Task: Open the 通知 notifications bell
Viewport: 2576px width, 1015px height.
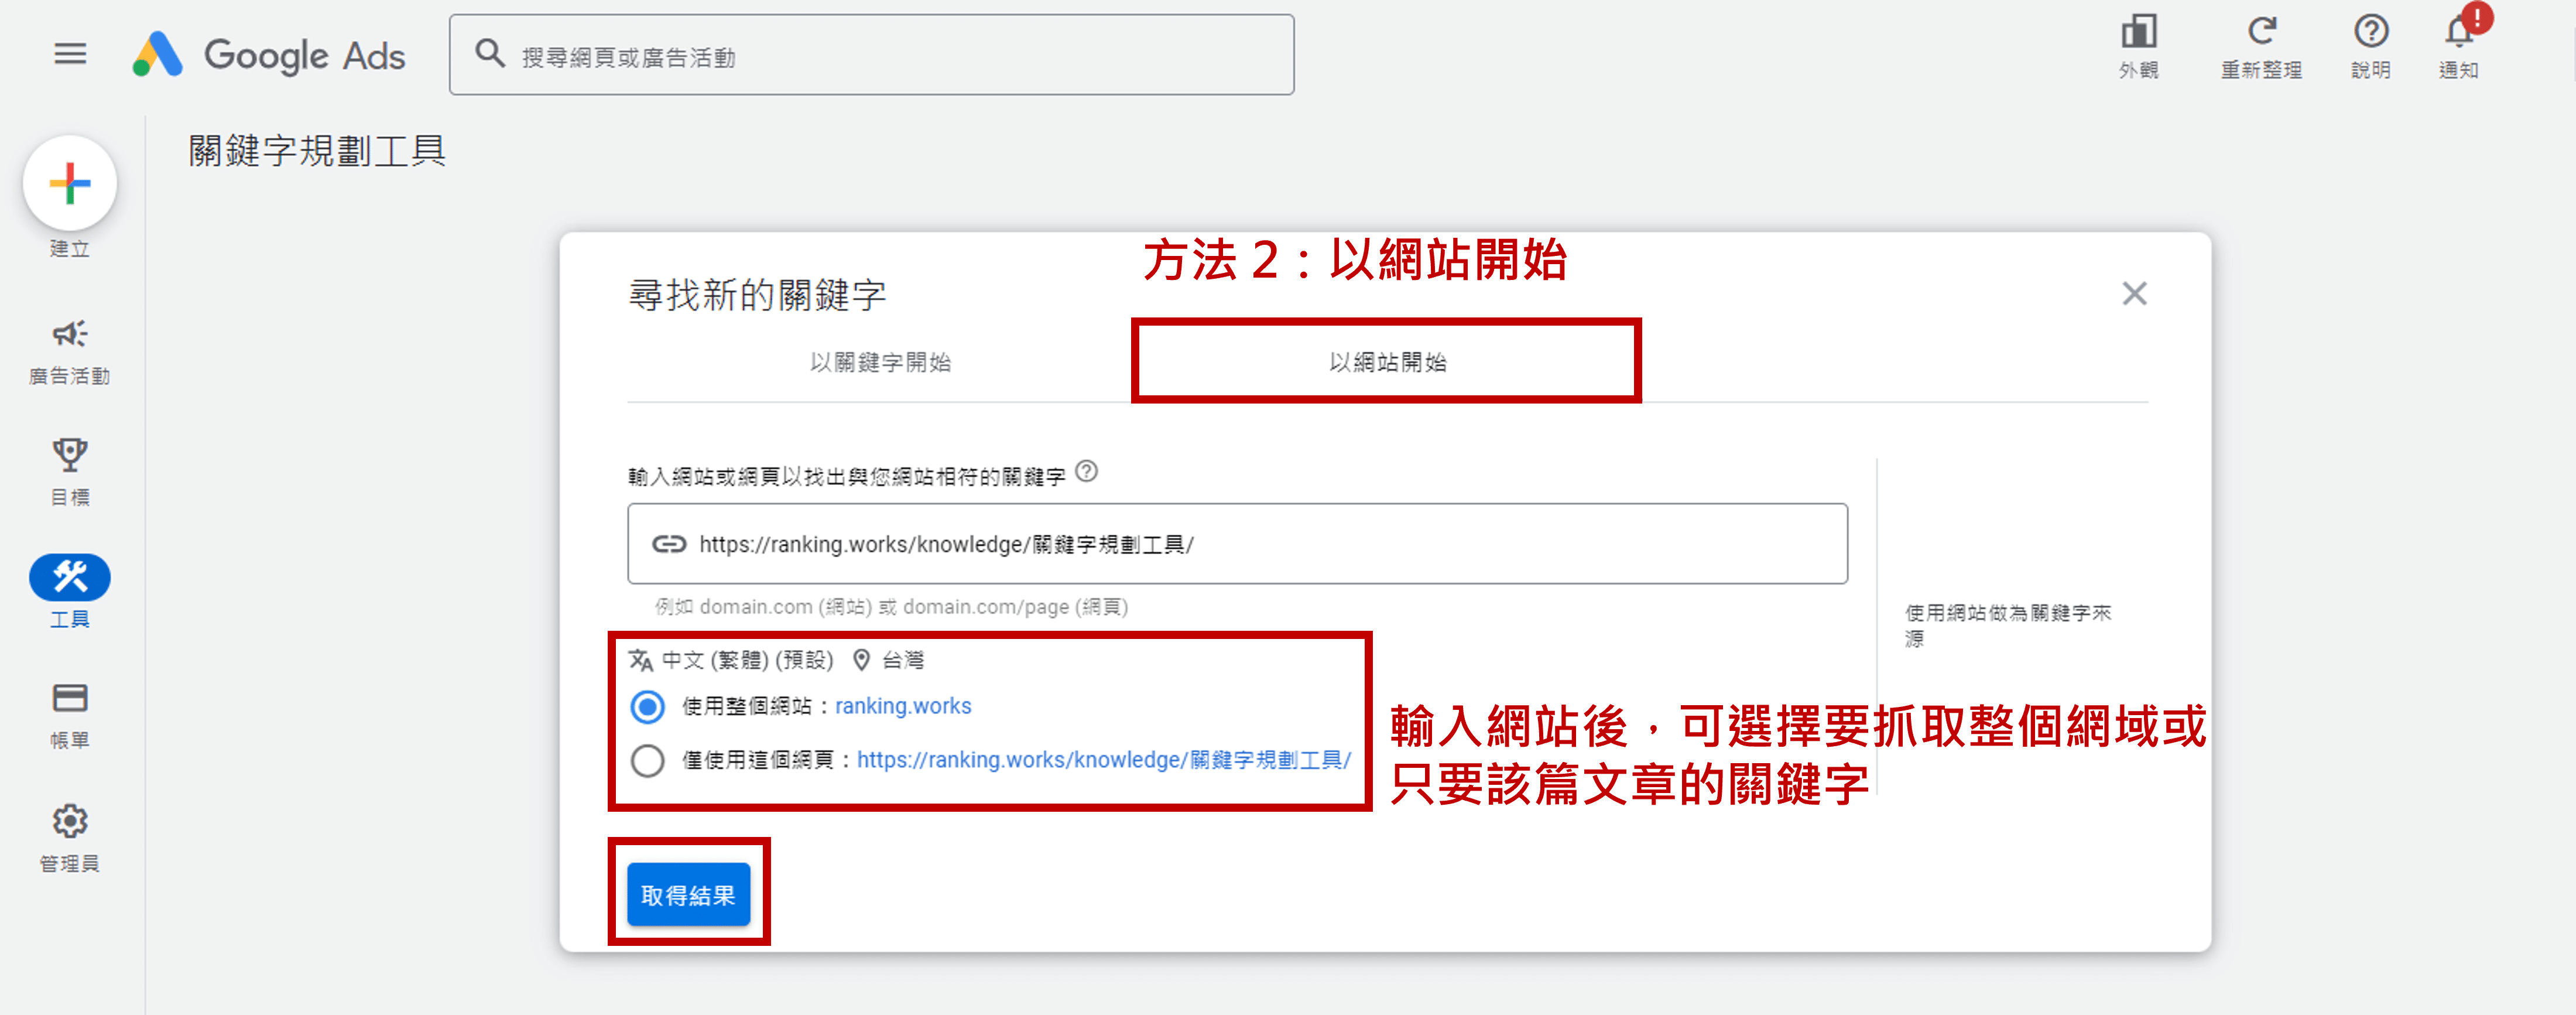Action: click(x=2458, y=33)
